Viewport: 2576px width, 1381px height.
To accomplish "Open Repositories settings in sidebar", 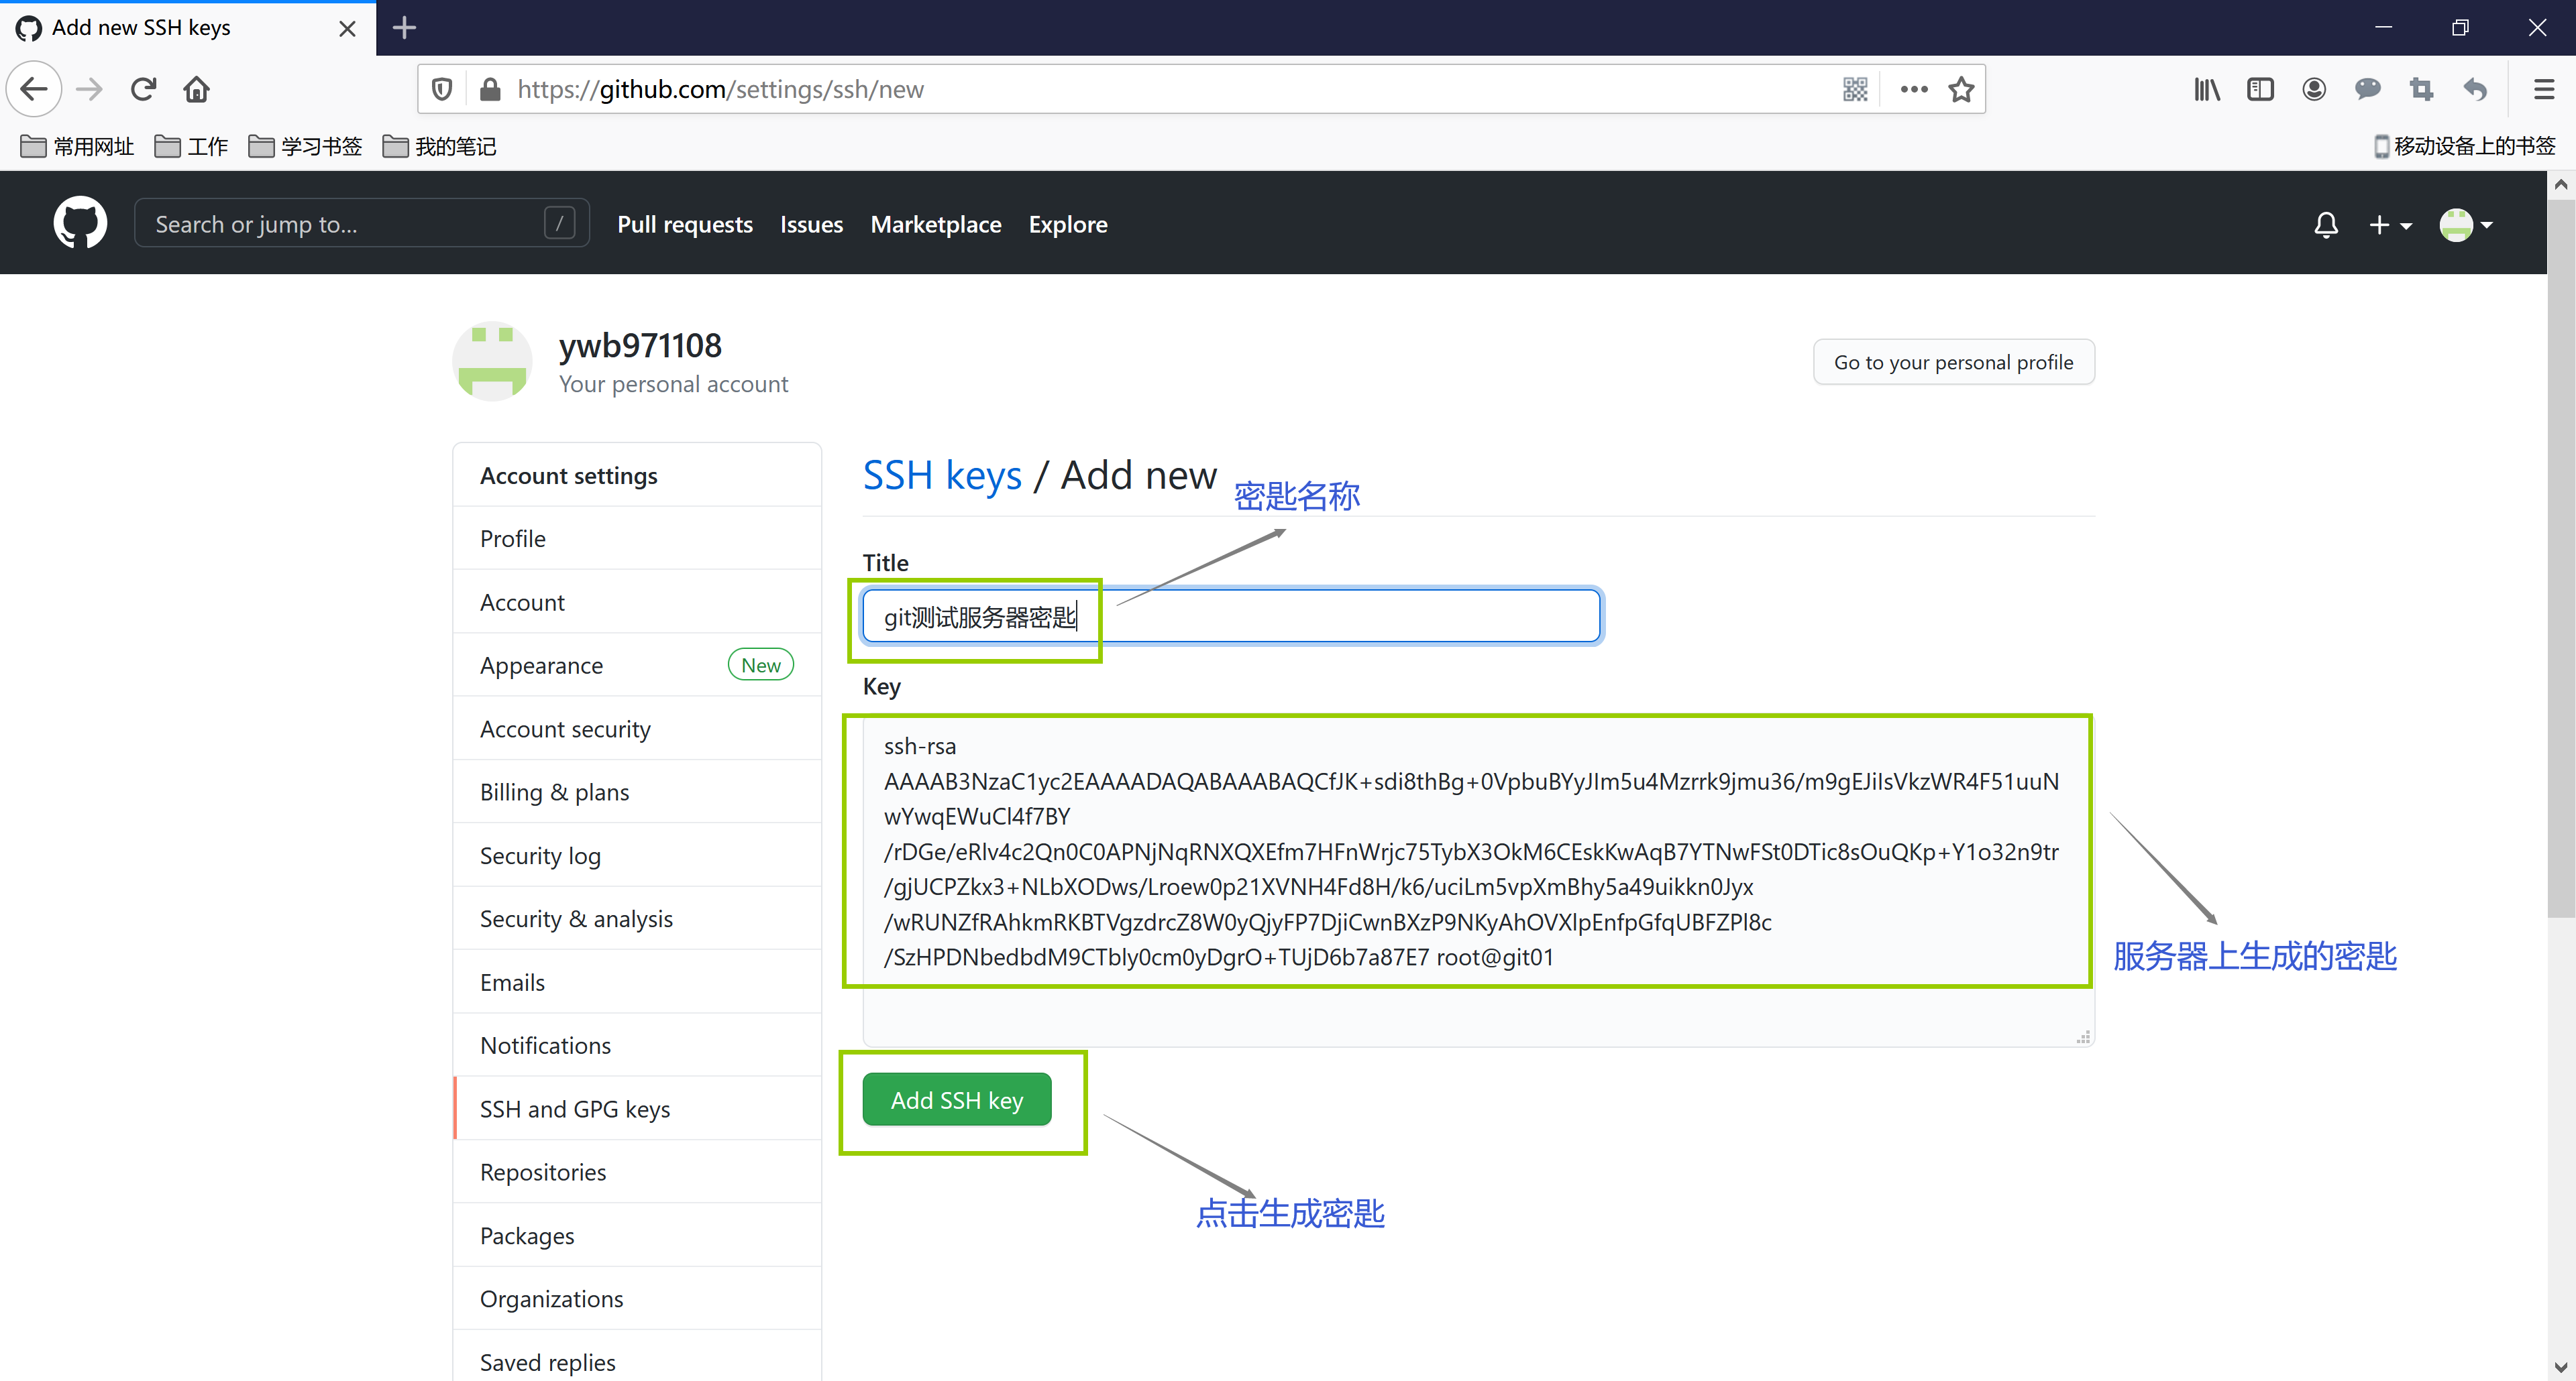I will tap(637, 1171).
